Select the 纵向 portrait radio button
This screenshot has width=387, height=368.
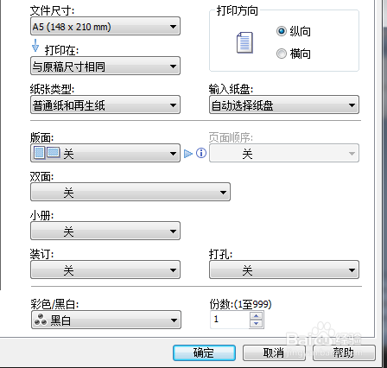[282, 31]
